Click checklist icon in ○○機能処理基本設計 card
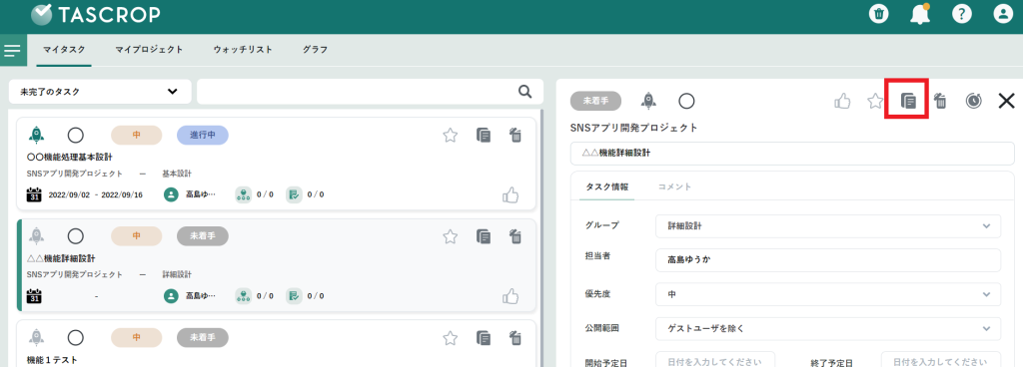Image resolution: width=1023 pixels, height=367 pixels. (x=294, y=194)
